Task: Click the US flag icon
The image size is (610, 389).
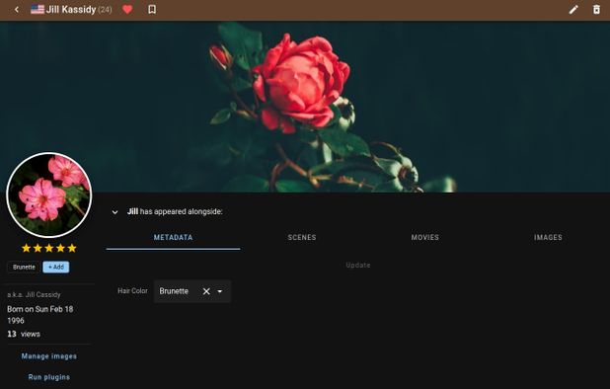Action: click(x=38, y=9)
